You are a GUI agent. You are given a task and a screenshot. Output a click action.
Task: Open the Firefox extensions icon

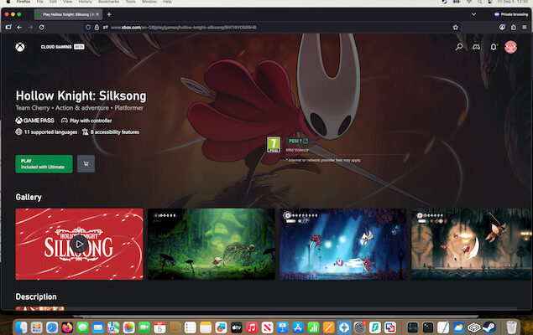[514, 27]
